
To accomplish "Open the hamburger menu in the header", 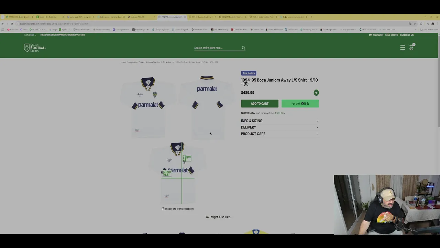I will point(403,48).
